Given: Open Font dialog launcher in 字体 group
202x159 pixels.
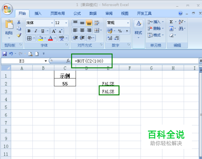Looking at the screenshot, I should [67, 45].
